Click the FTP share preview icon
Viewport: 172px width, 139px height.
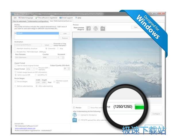coord(103,28)
